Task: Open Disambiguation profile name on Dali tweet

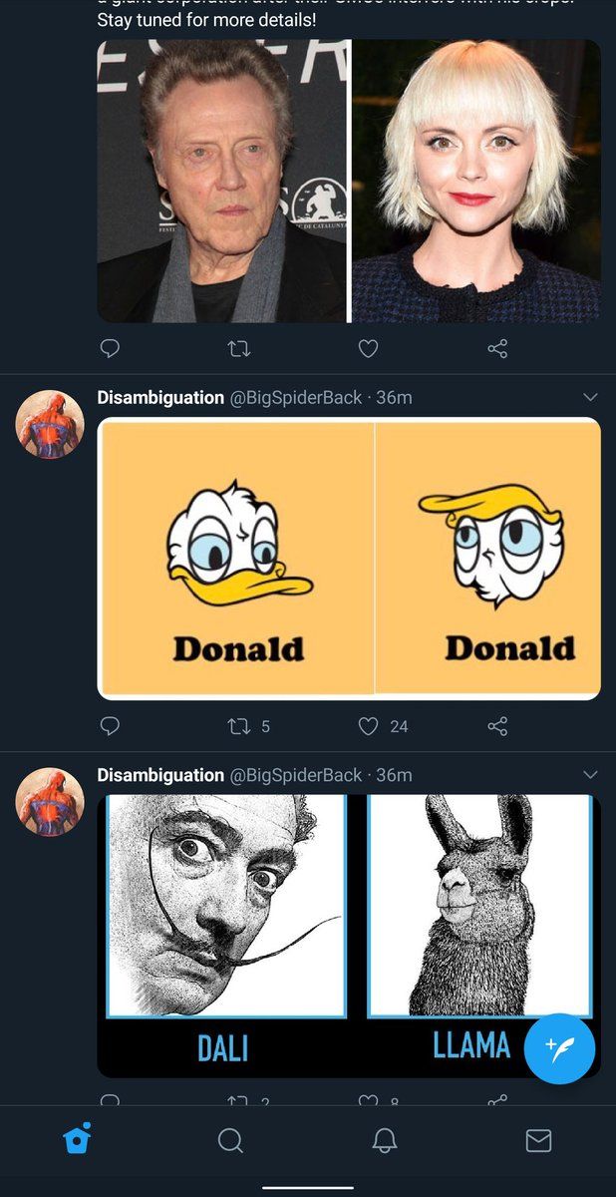Action: [x=160, y=775]
